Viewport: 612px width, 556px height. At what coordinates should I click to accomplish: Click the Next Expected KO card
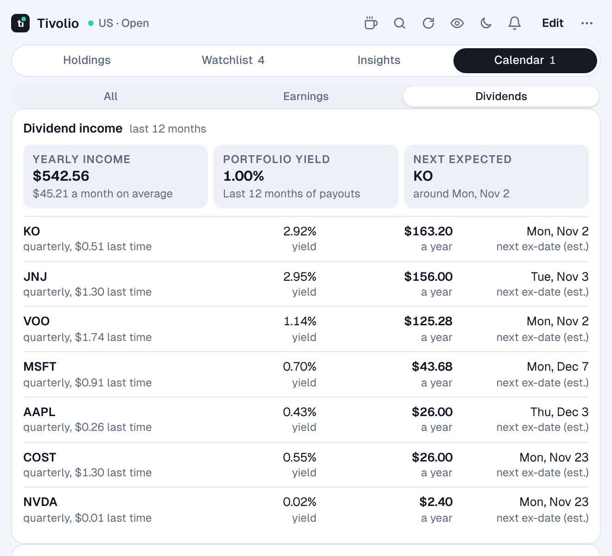click(497, 177)
